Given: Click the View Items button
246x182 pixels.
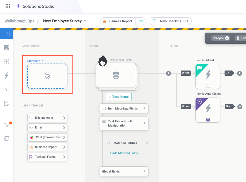Looking at the screenshot, I should click(x=118, y=96).
